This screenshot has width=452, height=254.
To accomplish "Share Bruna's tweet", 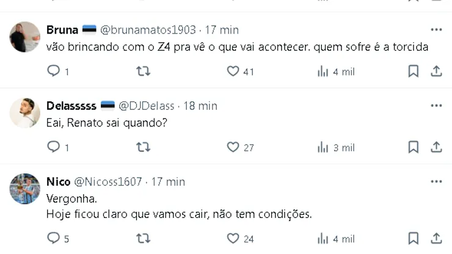I will coord(436,71).
